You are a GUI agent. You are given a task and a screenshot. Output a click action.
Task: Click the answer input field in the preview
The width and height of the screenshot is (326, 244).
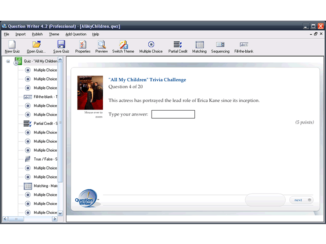pyautogui.click(x=173, y=114)
